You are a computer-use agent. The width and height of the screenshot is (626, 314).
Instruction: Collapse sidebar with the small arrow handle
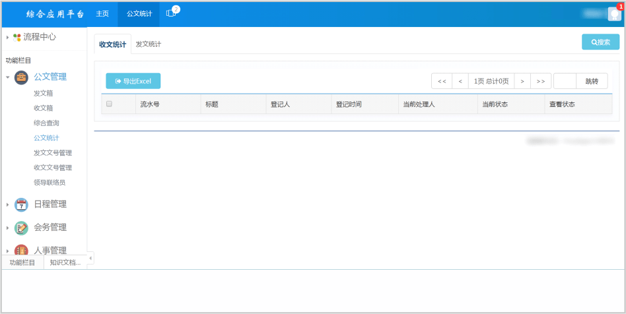point(90,258)
